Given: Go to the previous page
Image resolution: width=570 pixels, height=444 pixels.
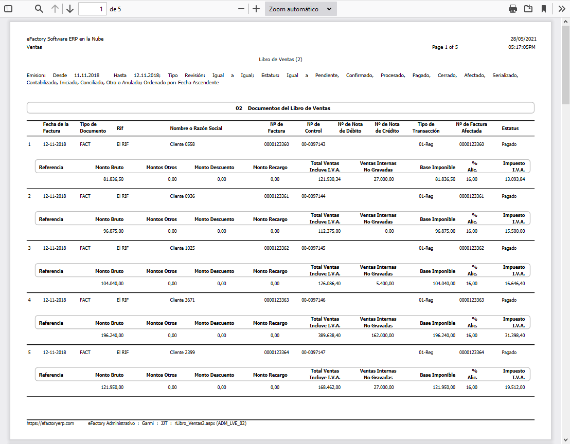Looking at the screenshot, I should [x=55, y=9].
